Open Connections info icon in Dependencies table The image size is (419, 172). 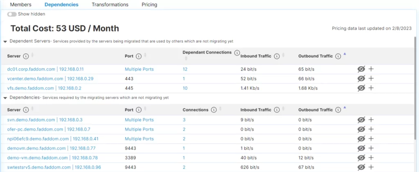coord(214,110)
